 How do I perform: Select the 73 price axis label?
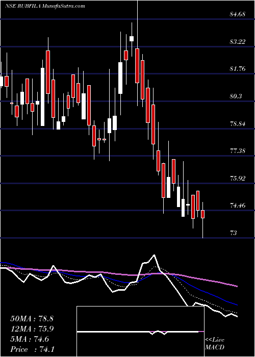point(234,233)
